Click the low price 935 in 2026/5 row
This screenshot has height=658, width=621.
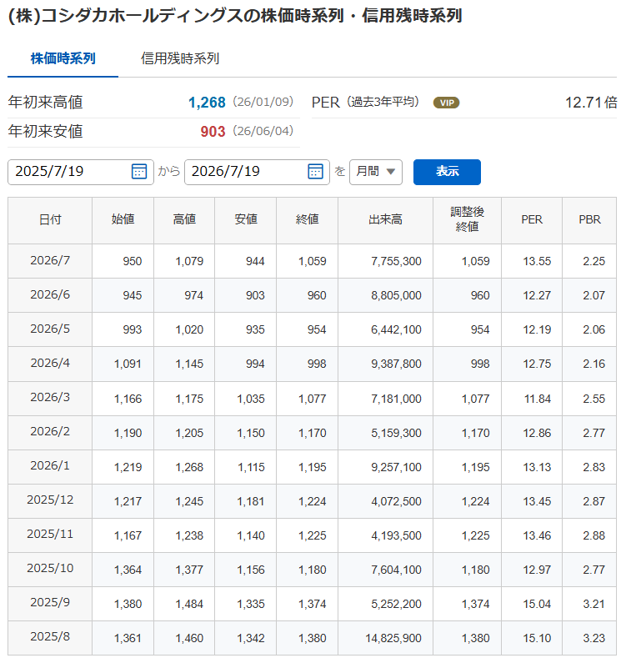[x=255, y=330]
